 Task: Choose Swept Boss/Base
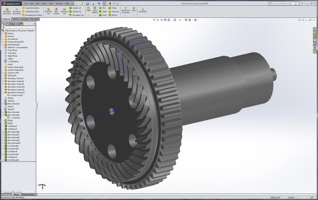tap(31, 8)
